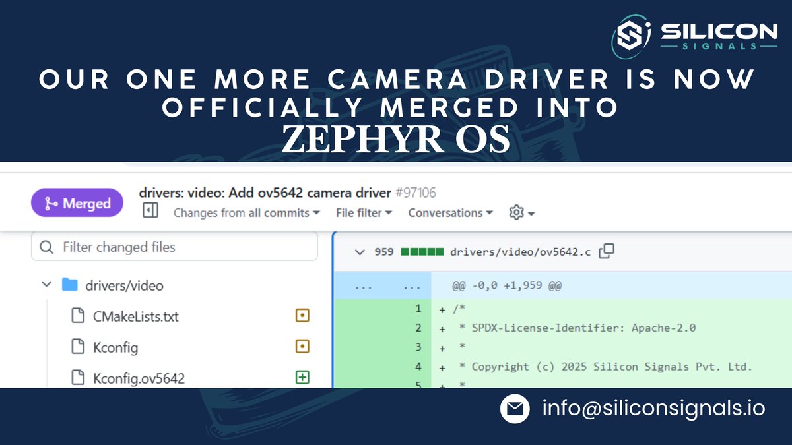Click the modified-file indicator beside CMakeLists.txt
The width and height of the screenshot is (792, 445).
tap(302, 315)
